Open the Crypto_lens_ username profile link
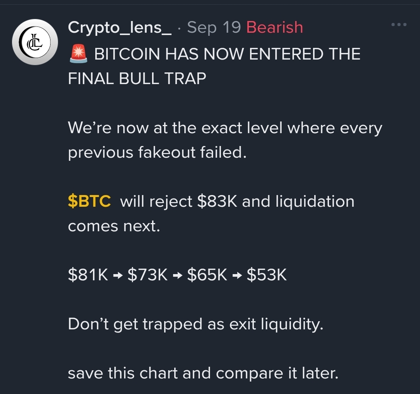 pos(119,28)
